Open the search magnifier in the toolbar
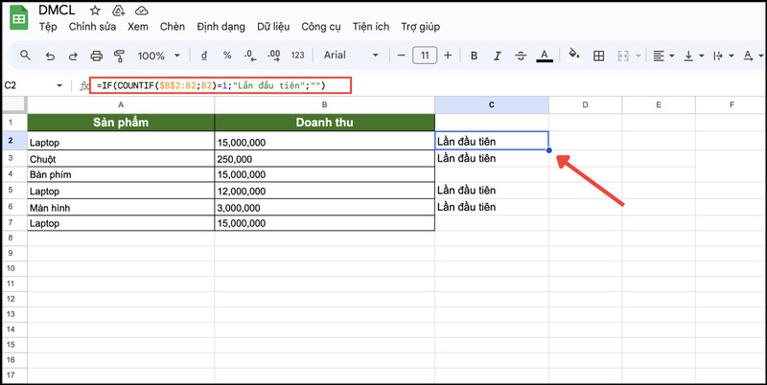The width and height of the screenshot is (767, 385). coord(25,56)
